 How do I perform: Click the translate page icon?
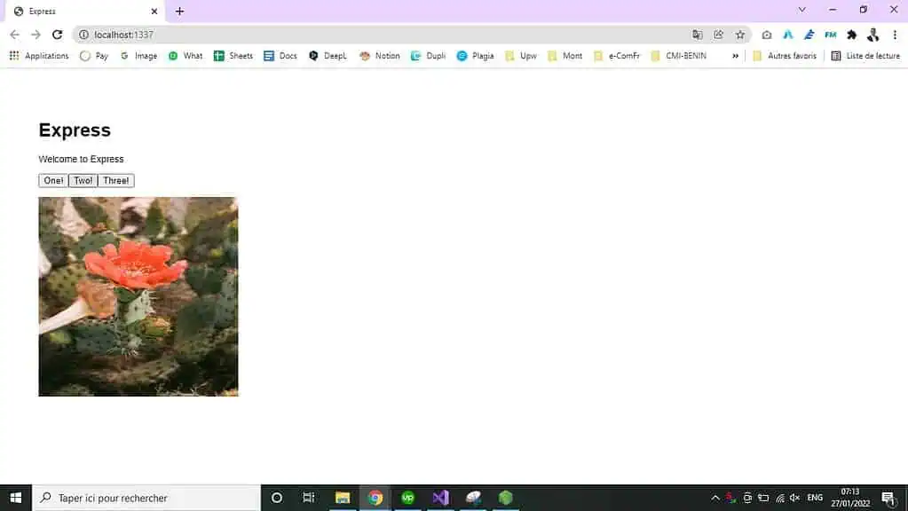(x=698, y=35)
